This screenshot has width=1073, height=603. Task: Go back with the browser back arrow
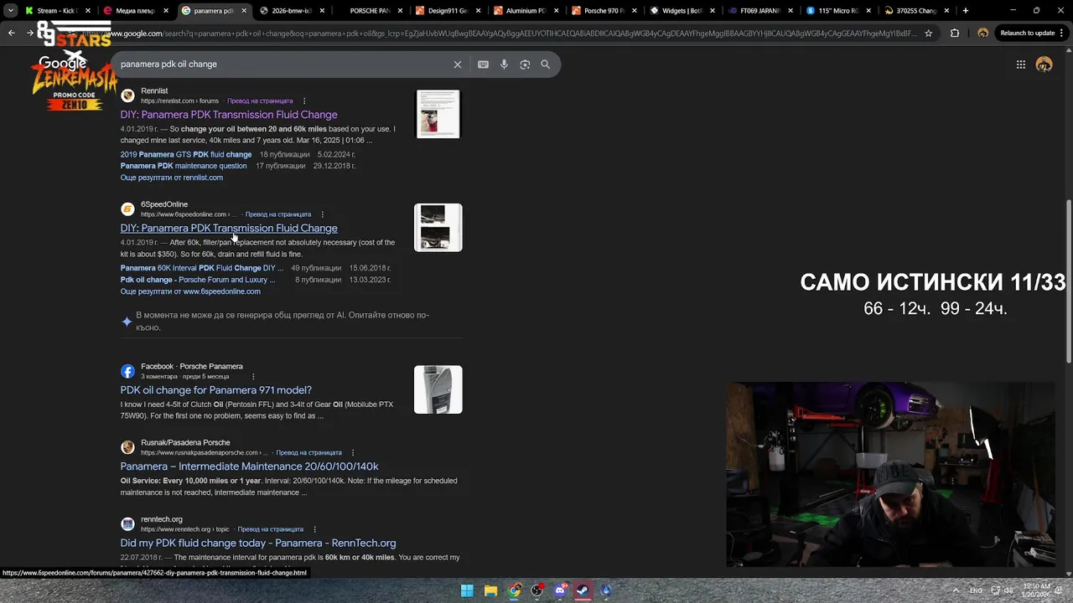click(x=12, y=33)
